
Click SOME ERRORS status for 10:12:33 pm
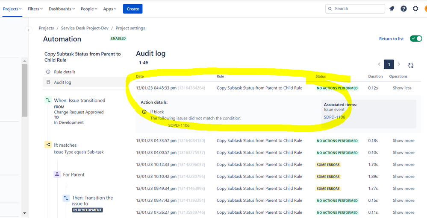tap(328, 165)
